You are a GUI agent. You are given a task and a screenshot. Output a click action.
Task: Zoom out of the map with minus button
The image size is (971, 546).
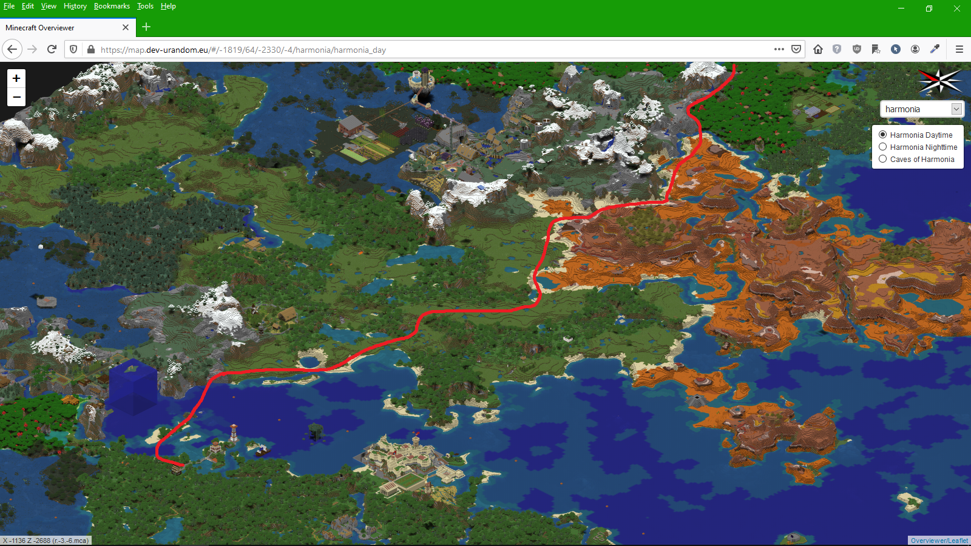16,97
